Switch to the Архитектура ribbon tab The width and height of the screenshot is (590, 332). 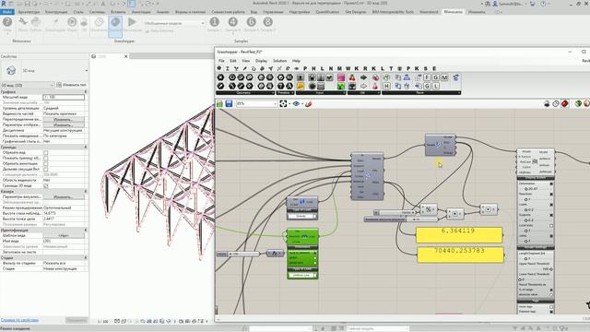(29, 12)
